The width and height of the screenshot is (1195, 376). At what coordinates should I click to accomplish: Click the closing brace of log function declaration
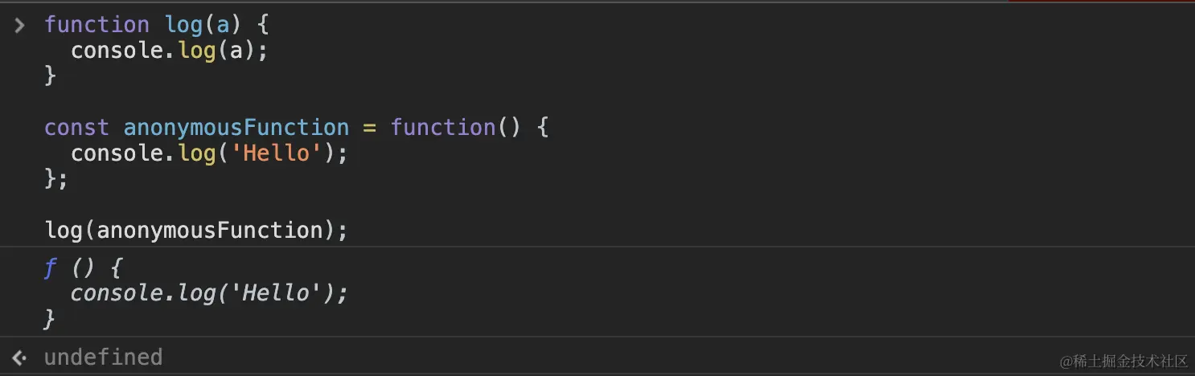50,76
